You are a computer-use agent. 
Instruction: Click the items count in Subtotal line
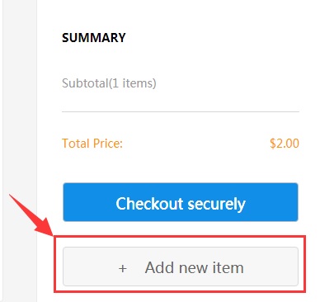point(133,83)
